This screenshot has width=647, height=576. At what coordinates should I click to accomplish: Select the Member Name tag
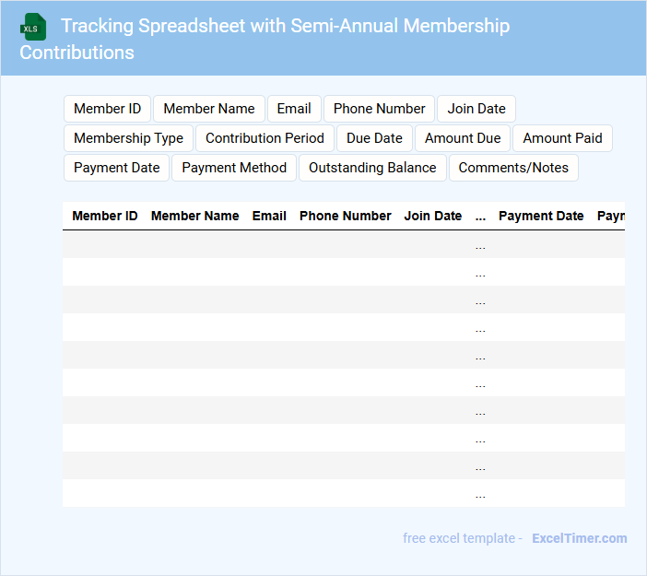coord(209,109)
